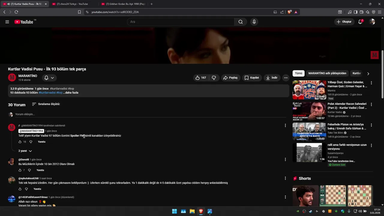The width and height of the screenshot is (384, 216).
Task: Click the Oluştur create button
Action: 344,22
